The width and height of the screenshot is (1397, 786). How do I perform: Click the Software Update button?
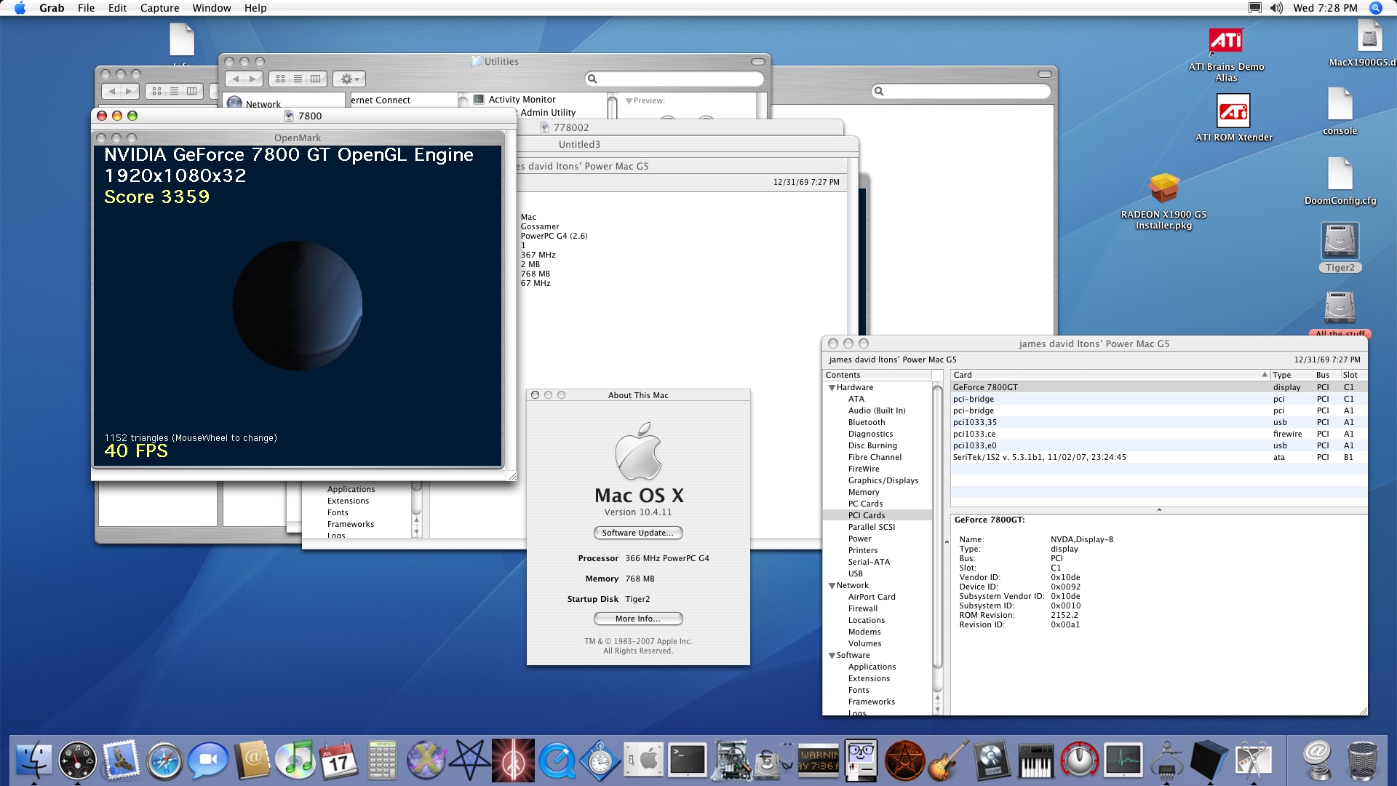point(638,533)
